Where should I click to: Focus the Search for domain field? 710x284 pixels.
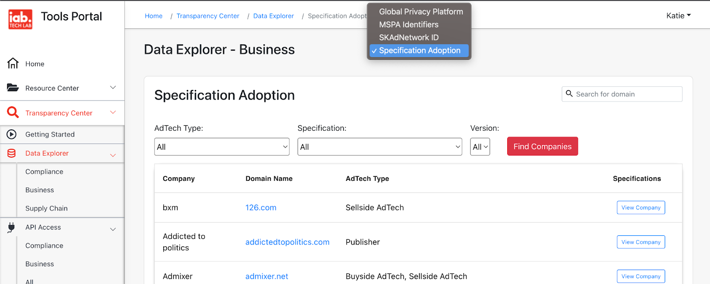(x=627, y=94)
